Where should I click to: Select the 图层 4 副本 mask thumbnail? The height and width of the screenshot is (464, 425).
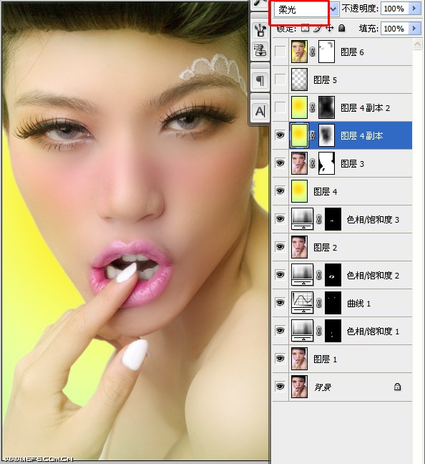coord(326,135)
